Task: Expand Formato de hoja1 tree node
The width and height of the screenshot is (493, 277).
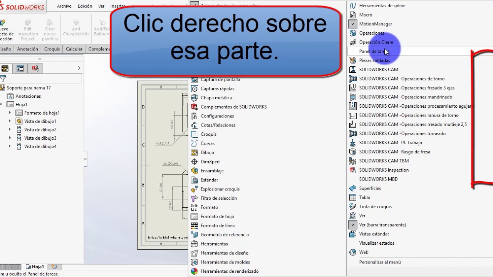Action: pos(10,113)
